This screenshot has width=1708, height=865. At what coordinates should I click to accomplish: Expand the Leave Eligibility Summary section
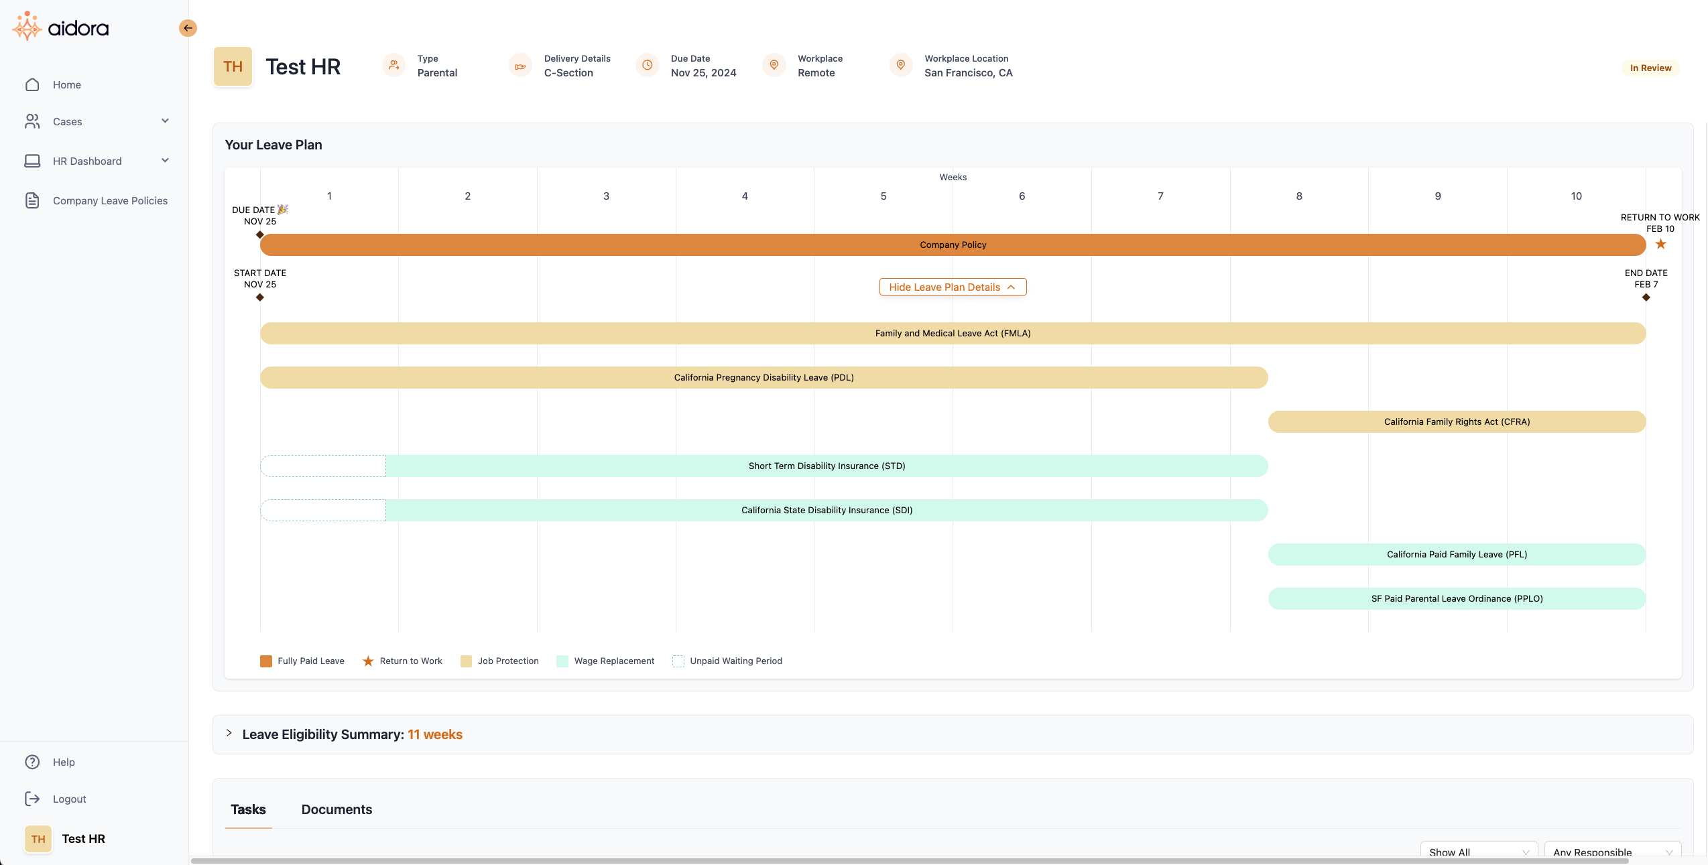click(229, 734)
